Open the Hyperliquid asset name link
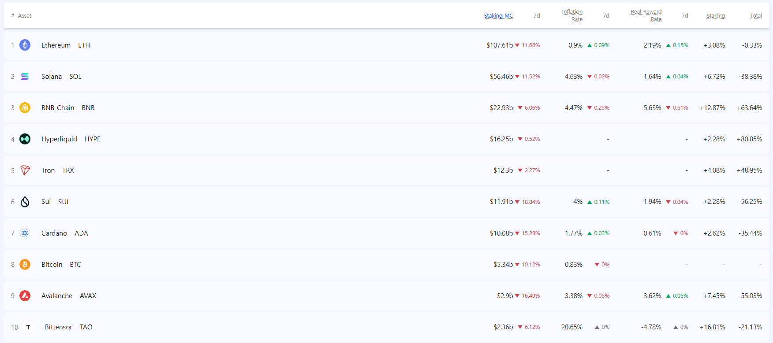Image resolution: width=773 pixels, height=343 pixels. (59, 139)
